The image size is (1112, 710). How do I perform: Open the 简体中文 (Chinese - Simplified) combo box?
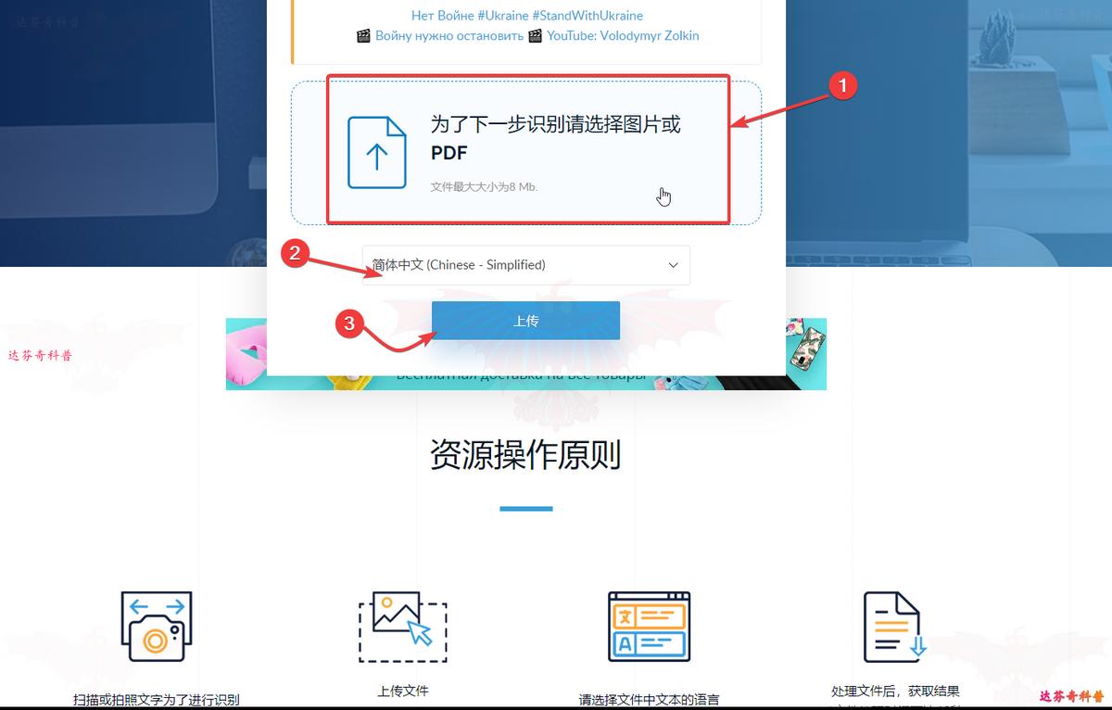pos(525,265)
